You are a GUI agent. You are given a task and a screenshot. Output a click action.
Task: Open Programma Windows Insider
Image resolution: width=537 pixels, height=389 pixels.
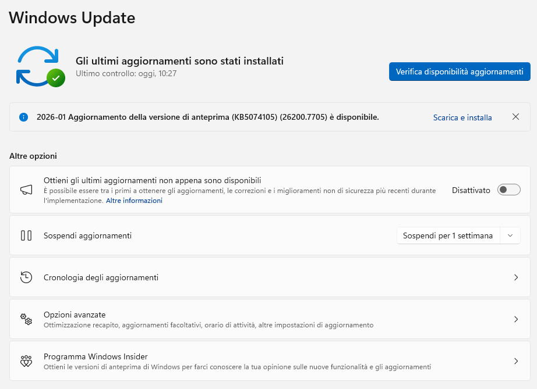point(270,361)
